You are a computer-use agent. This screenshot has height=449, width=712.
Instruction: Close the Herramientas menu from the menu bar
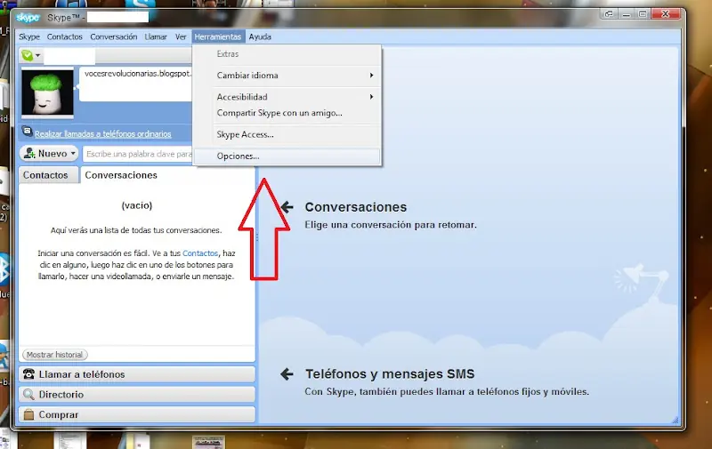pos(218,36)
